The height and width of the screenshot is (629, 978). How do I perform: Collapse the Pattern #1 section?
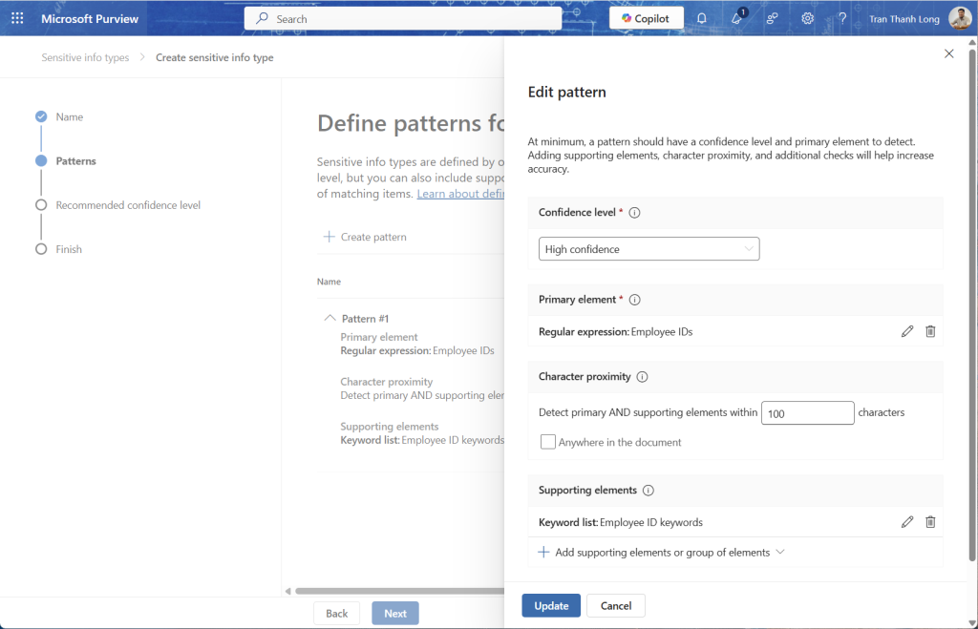[x=330, y=318]
